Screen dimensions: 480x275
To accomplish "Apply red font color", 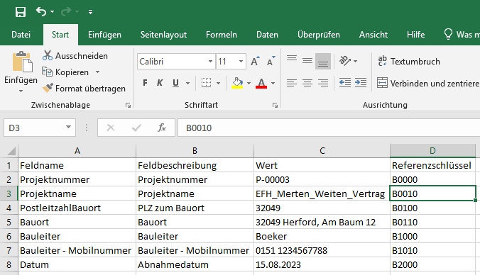I will point(261,83).
